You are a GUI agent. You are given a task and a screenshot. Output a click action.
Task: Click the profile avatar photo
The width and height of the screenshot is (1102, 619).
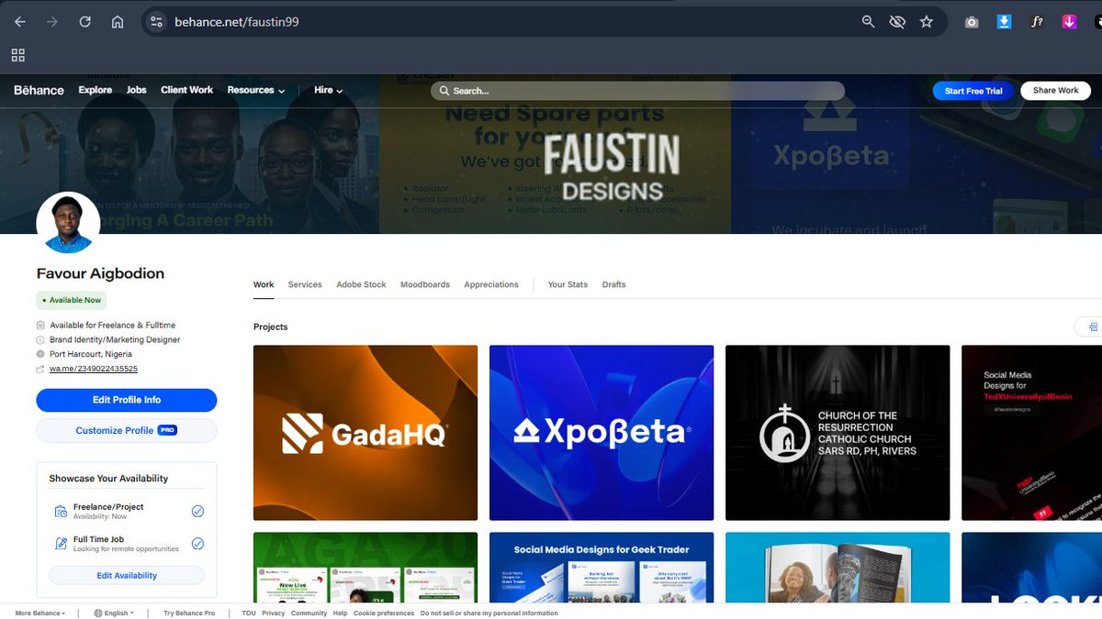(x=68, y=223)
